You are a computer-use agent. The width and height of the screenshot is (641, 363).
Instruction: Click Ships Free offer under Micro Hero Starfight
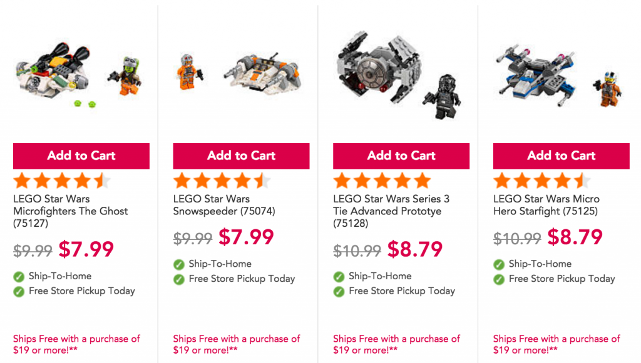(x=556, y=344)
